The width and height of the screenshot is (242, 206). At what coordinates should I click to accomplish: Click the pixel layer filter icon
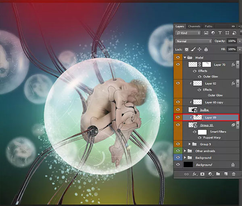pyautogui.click(x=206, y=33)
